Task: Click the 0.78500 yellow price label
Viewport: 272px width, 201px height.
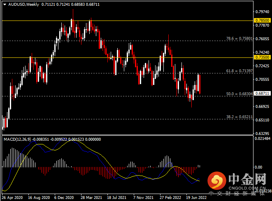Action: 262,21
